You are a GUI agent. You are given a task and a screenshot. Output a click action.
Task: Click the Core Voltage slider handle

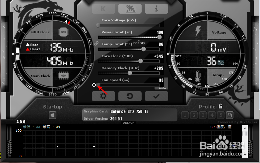tap(98, 25)
